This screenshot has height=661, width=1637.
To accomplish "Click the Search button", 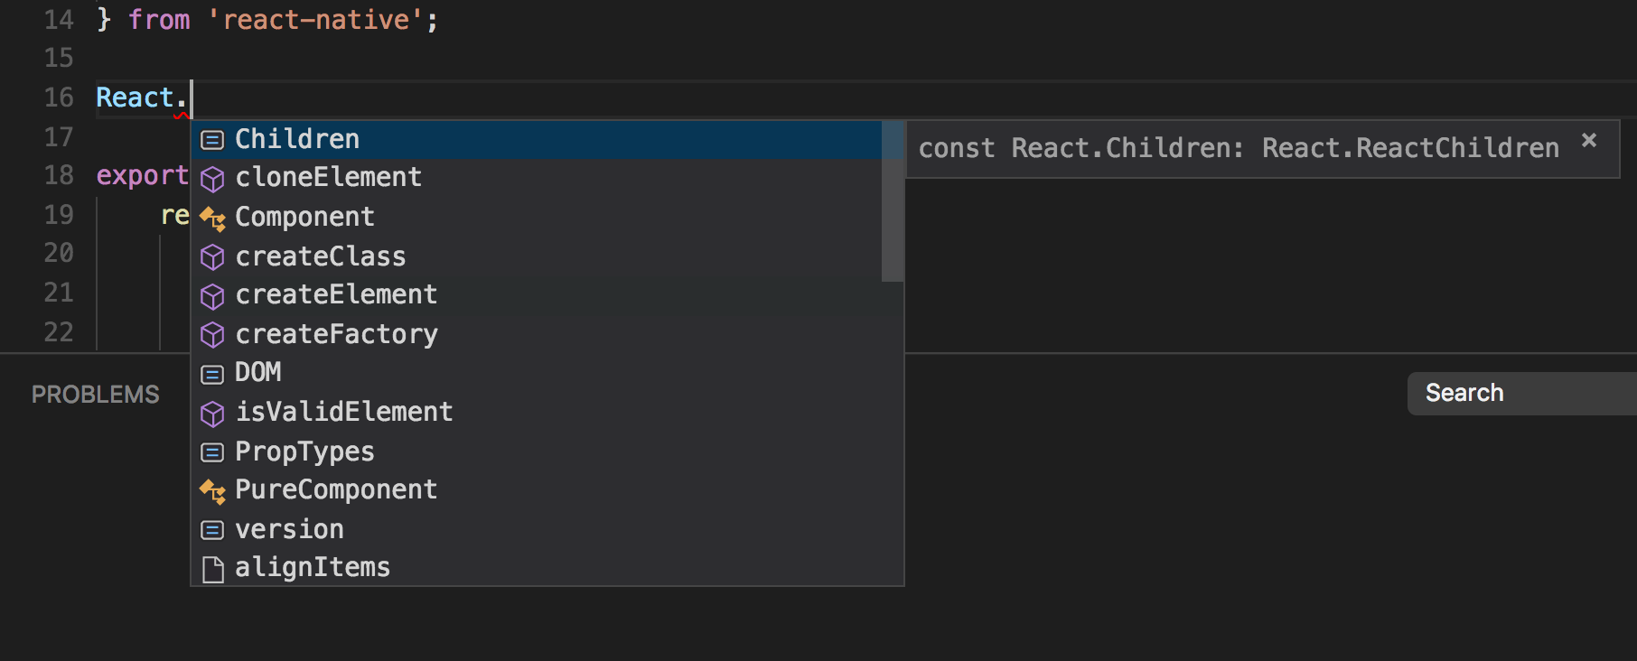I will pyautogui.click(x=1464, y=393).
